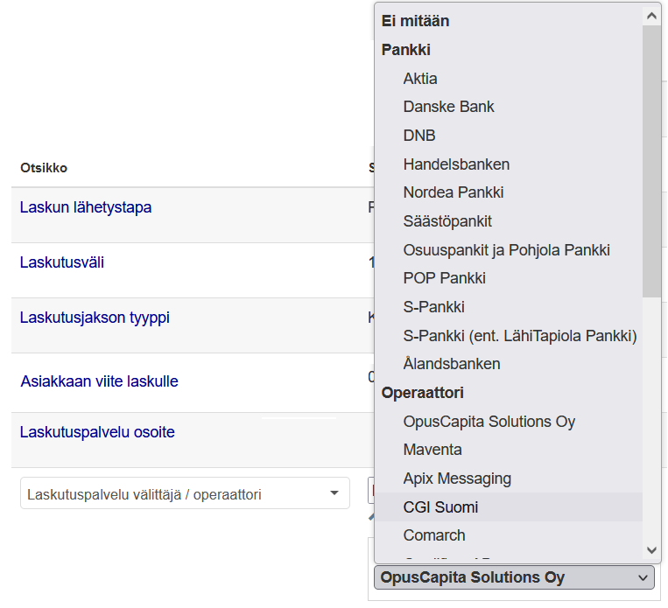Image resolution: width=668 pixels, height=608 pixels.
Task: Choose Säästöpankit from the list
Action: click(447, 221)
